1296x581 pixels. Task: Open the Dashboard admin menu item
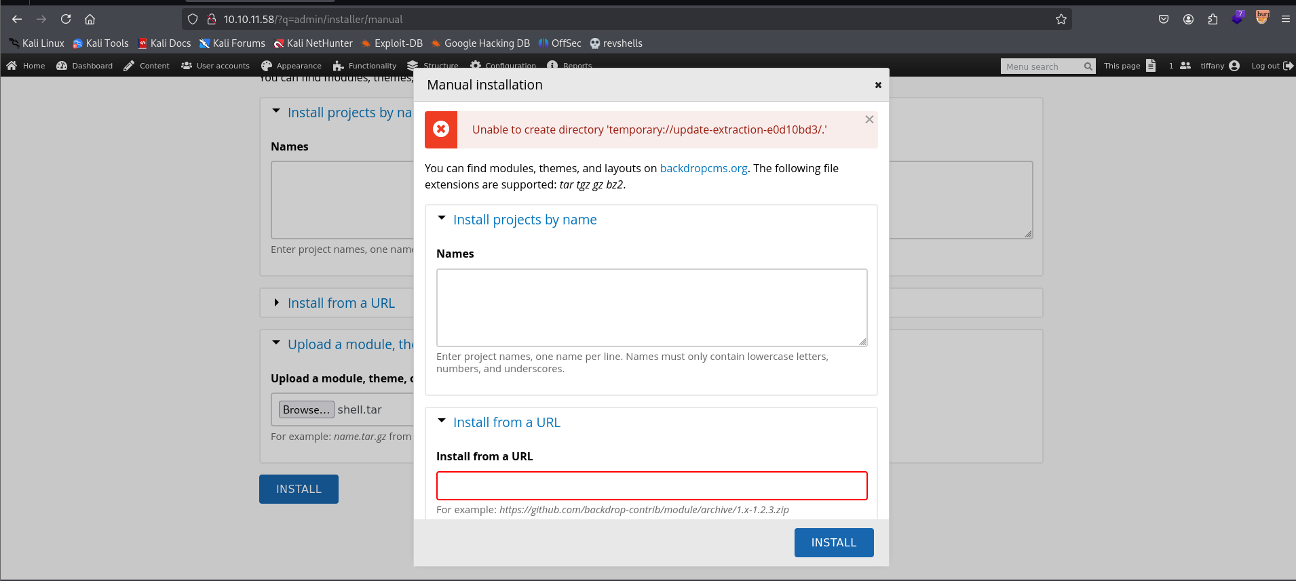[85, 66]
